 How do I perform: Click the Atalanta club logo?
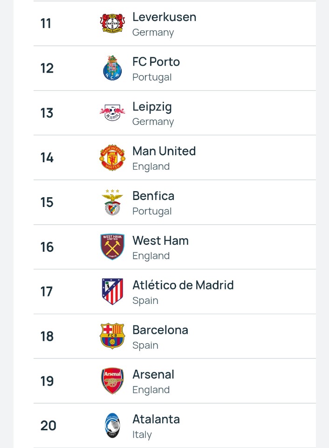pos(112,426)
